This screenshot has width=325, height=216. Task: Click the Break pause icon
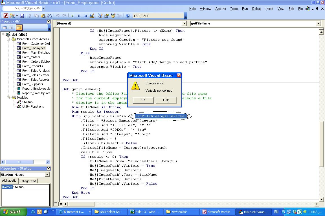[79, 16]
